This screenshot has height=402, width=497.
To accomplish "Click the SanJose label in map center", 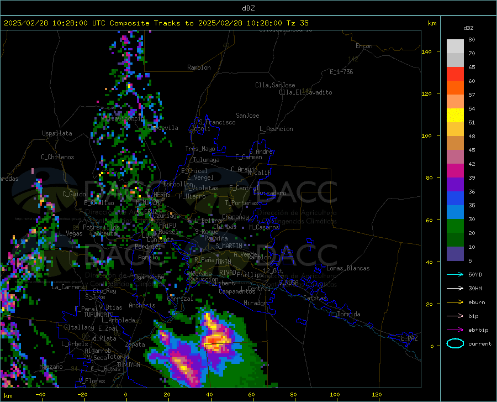I will coord(247,116).
